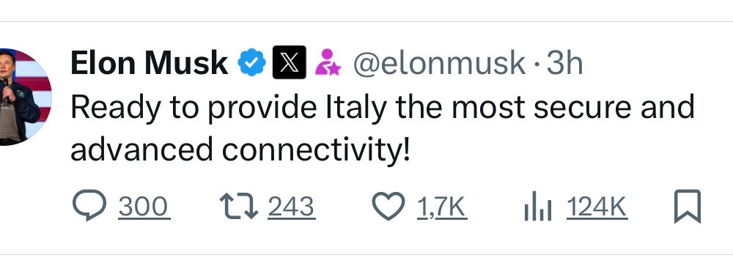Click the Elon Musk display name
The image size is (733, 266).
tap(149, 62)
